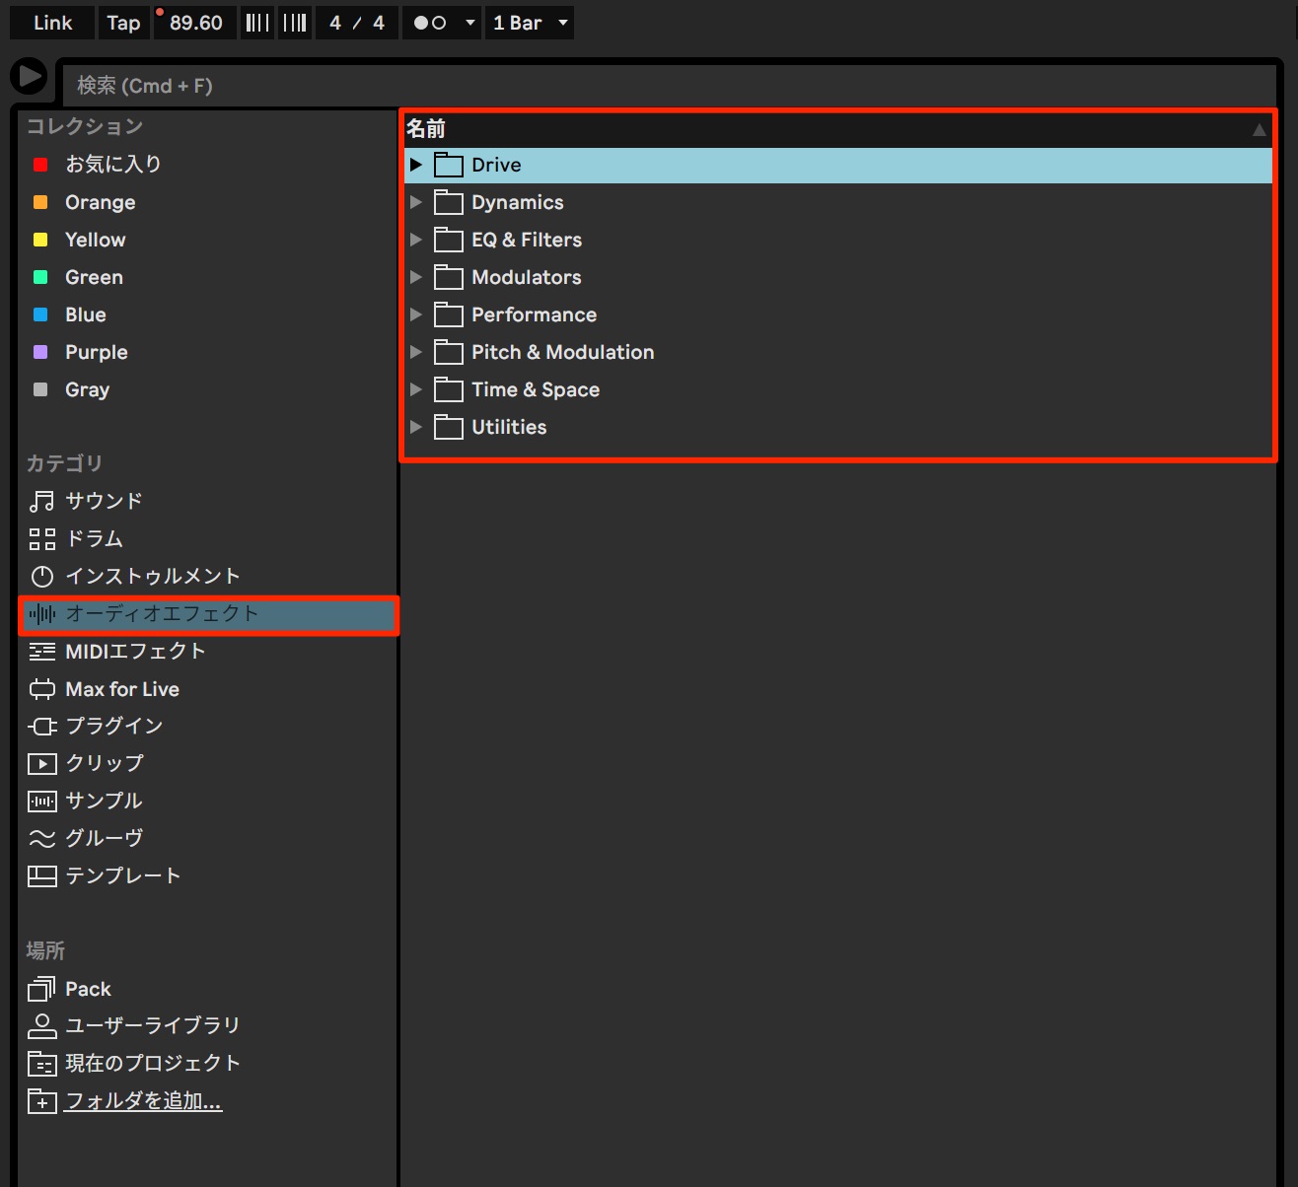This screenshot has width=1298, height=1187.
Task: Select the Orange collection
Action: point(101,202)
